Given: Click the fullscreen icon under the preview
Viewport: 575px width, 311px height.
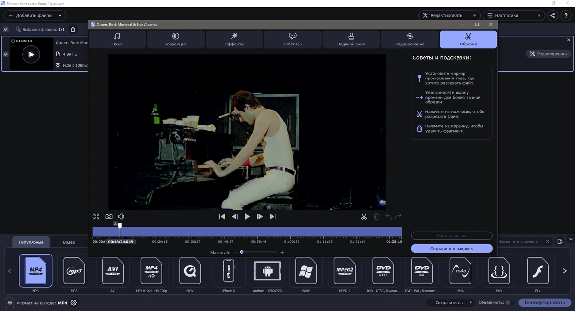Looking at the screenshot, I should point(96,217).
